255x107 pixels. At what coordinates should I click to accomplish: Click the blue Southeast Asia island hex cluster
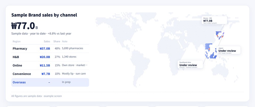click(213, 56)
